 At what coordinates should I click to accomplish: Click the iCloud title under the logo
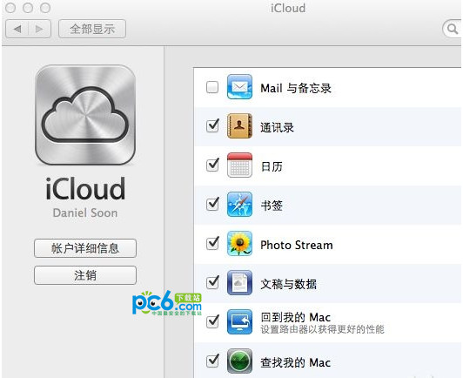[85, 188]
